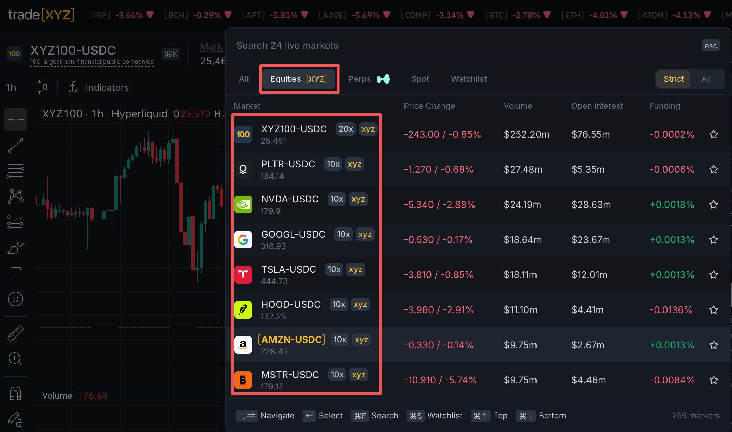Select the text annotation tool
Screen dimensions: 732x432
[x=16, y=273]
